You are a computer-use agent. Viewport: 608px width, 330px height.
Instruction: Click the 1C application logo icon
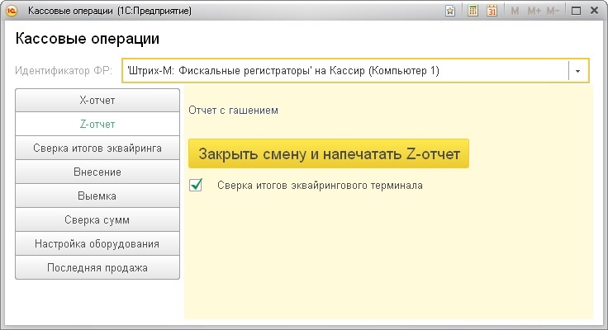pos(13,11)
